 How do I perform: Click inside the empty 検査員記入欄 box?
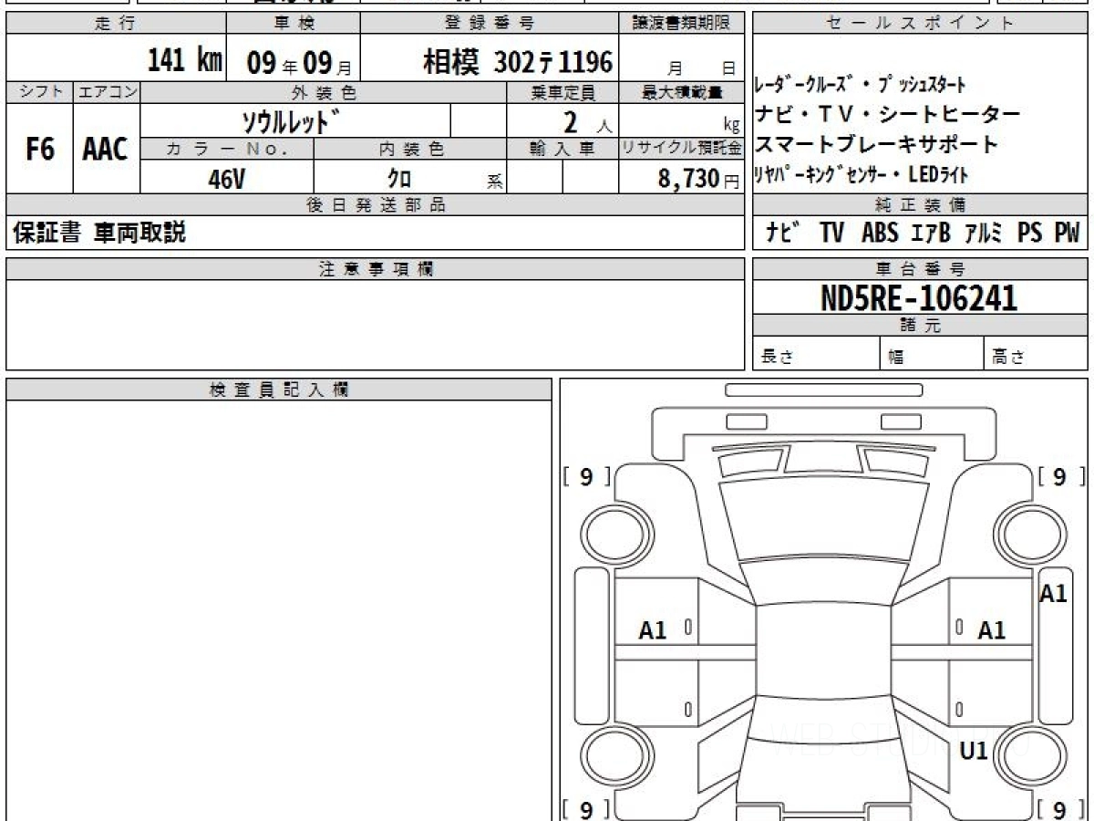[x=278, y=602]
